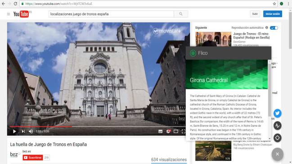Subscribe to bez.es with Suscribirse button
Screen dimensions: 292x164
pos(33,158)
